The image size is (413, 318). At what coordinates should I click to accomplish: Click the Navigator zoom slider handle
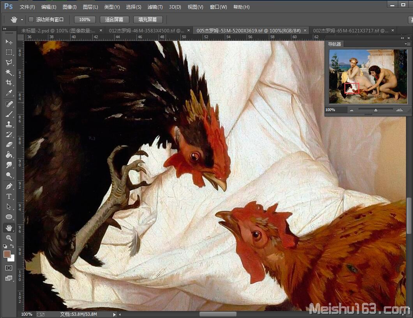coord(376,110)
